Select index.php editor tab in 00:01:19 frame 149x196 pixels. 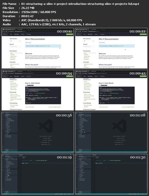click(20, 155)
